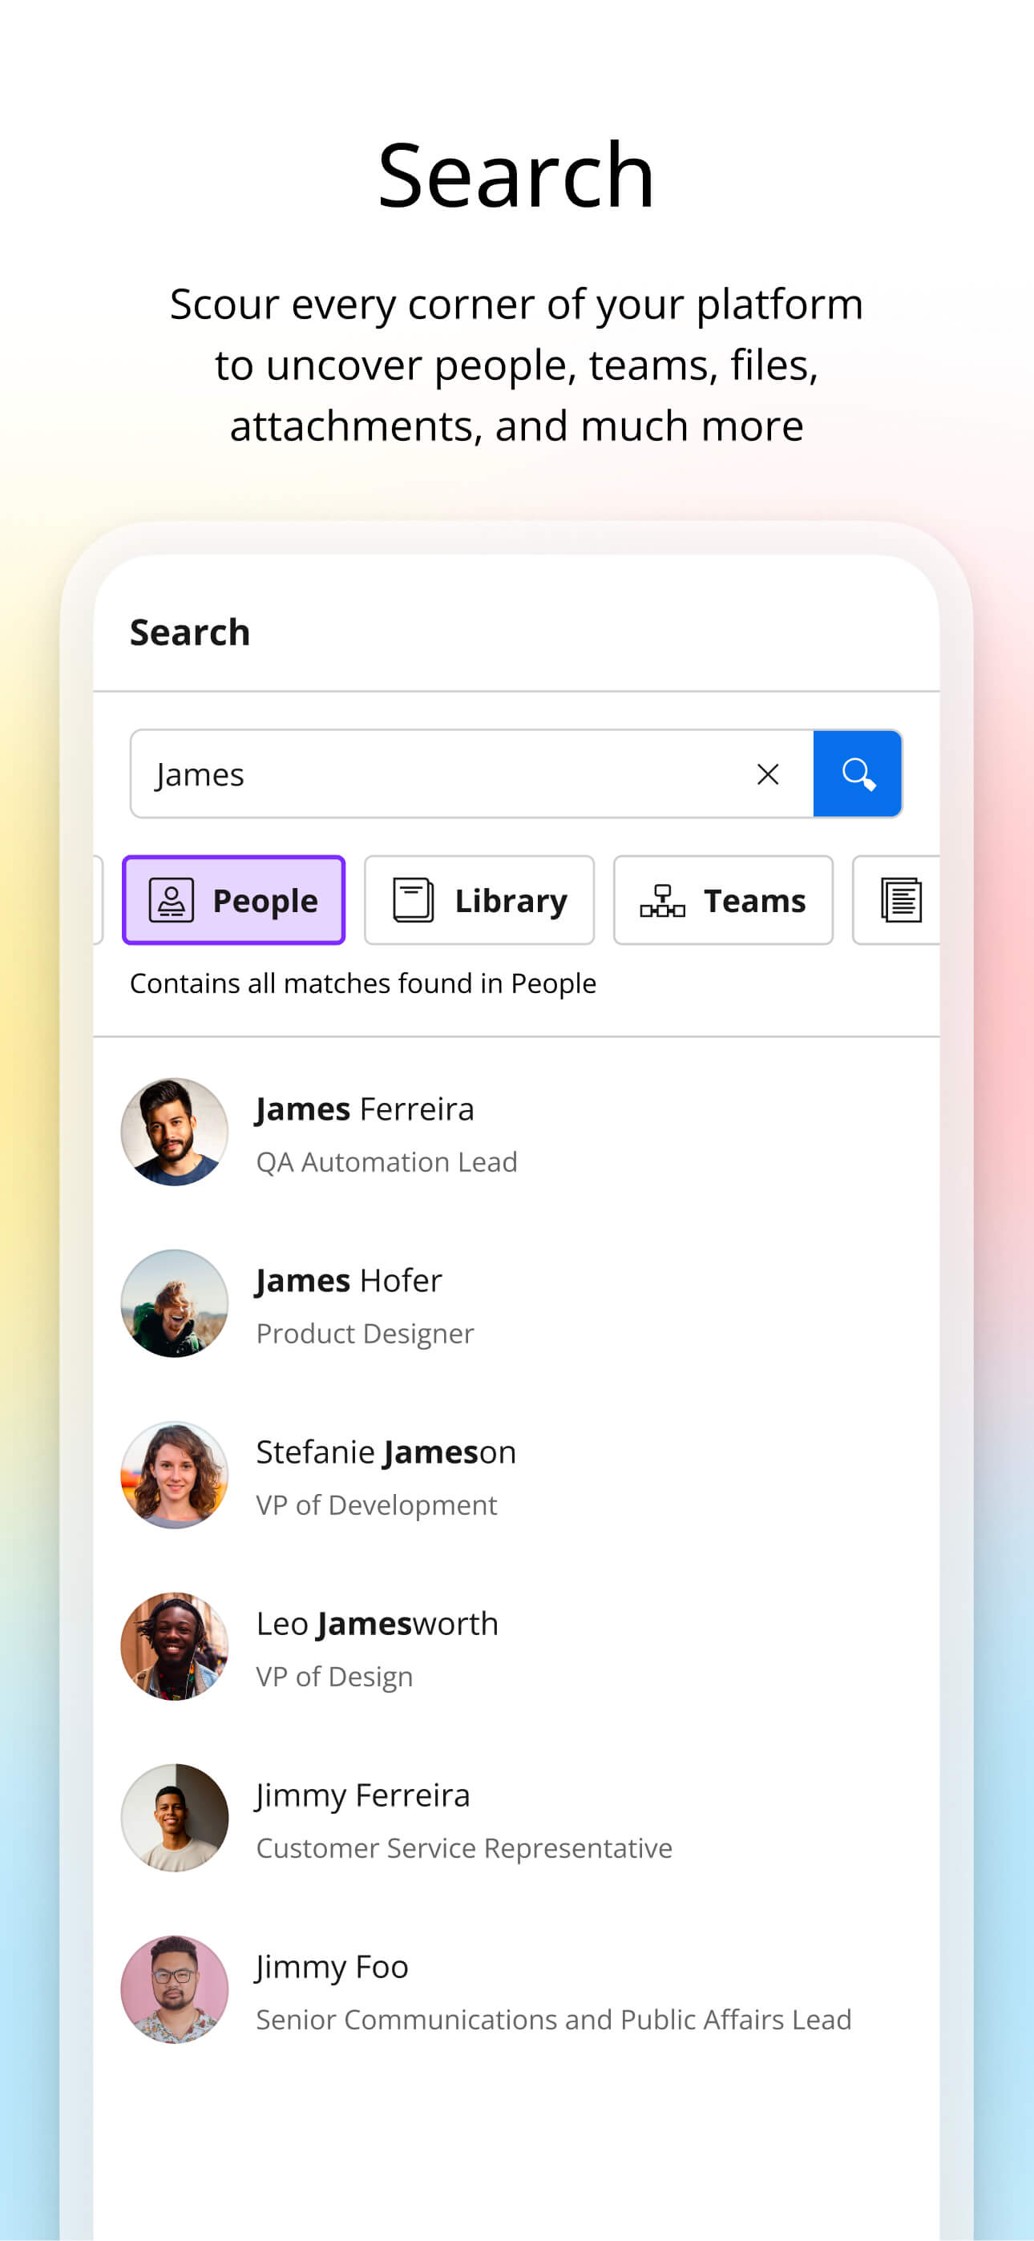
Task: Clear the search field with the X icon
Action: click(768, 773)
